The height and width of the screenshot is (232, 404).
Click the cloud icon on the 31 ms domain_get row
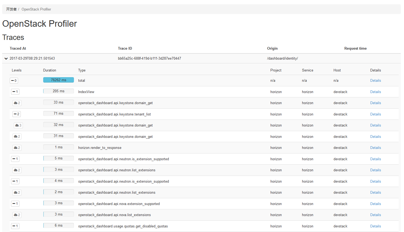click(x=17, y=137)
